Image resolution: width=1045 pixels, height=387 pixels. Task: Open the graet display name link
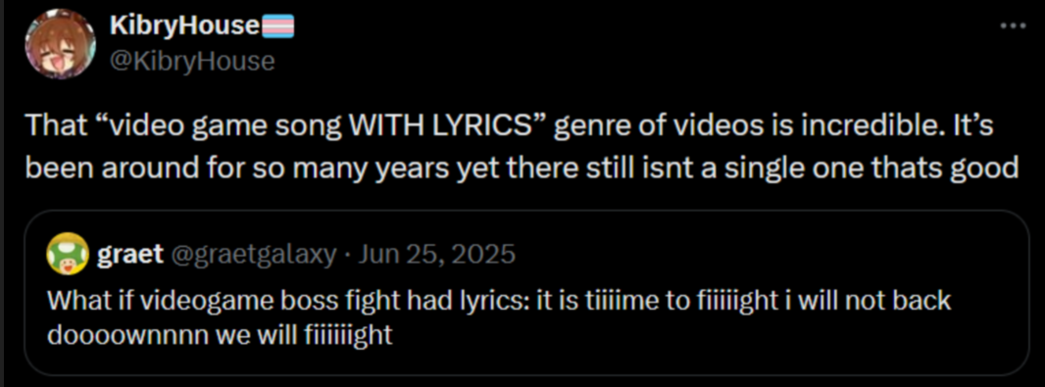(x=130, y=254)
